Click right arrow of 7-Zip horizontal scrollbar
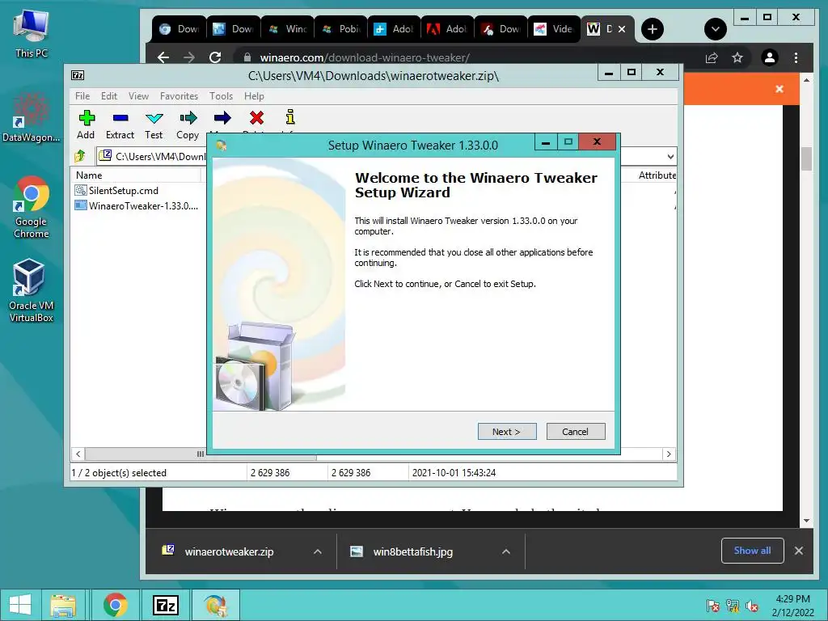The width and height of the screenshot is (828, 621). (x=669, y=454)
